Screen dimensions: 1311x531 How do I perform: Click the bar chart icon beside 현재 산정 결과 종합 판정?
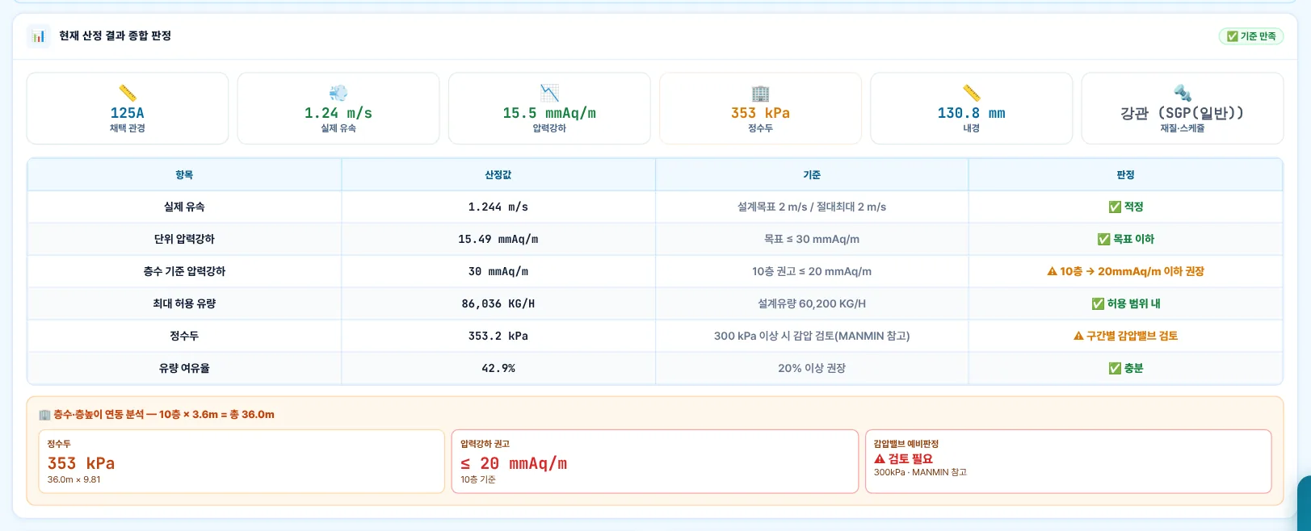click(x=39, y=36)
